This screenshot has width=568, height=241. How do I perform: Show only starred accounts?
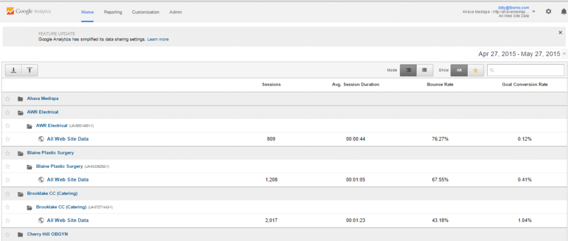click(475, 71)
